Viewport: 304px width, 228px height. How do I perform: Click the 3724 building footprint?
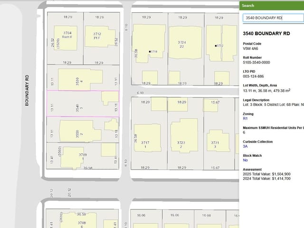pos(185,42)
